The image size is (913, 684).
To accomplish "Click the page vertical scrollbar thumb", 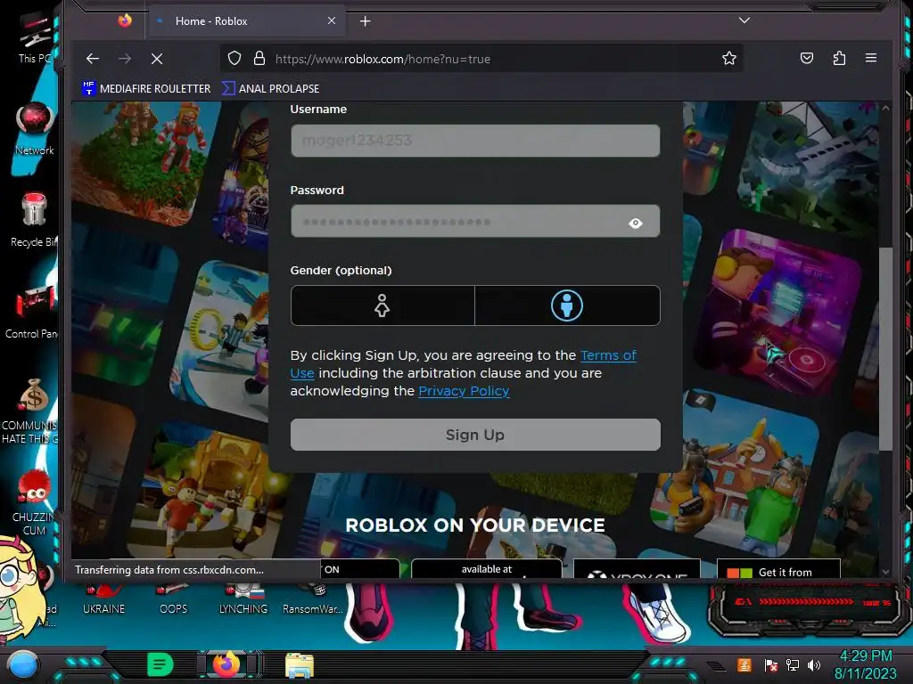I will click(885, 349).
